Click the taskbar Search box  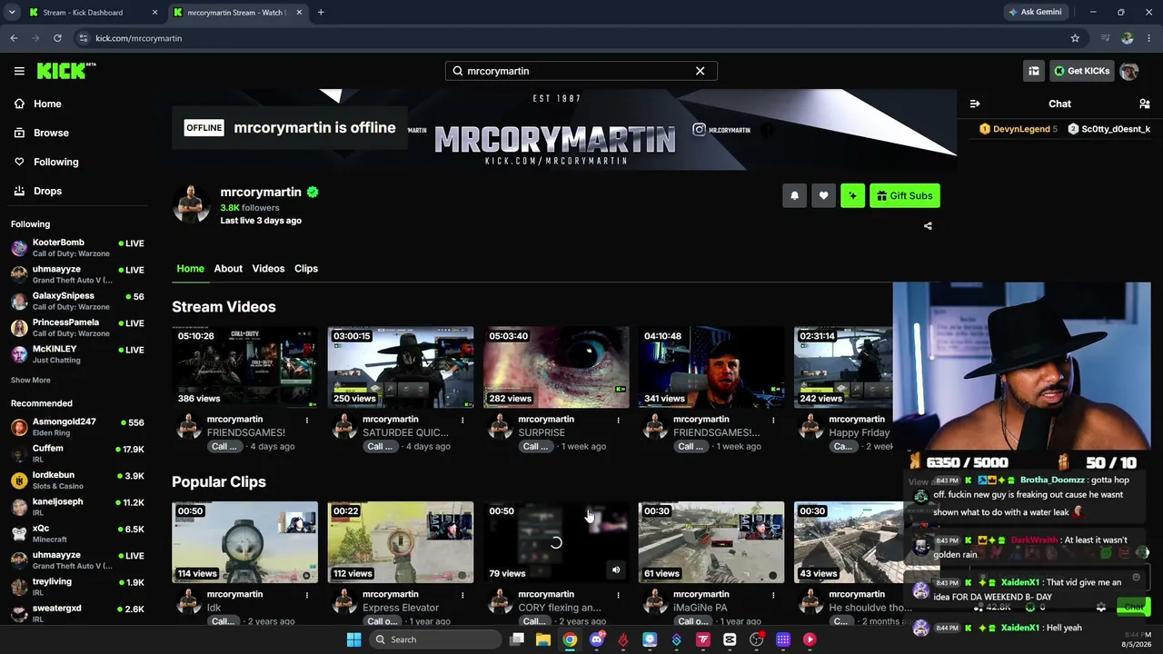436,639
